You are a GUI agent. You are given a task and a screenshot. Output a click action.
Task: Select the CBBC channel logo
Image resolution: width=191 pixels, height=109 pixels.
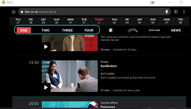tap(111, 30)
